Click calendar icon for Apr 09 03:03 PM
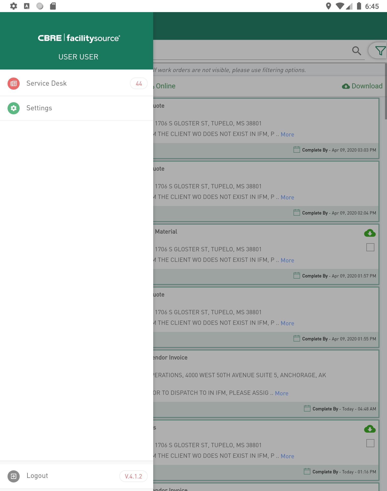This screenshot has width=387, height=491. click(x=297, y=150)
